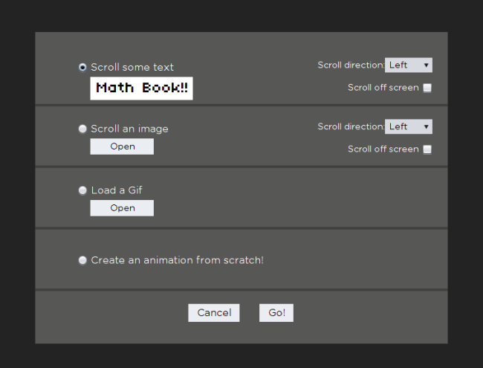
Task: Select the 'Scroll an image' radio button
Action: [82, 129]
